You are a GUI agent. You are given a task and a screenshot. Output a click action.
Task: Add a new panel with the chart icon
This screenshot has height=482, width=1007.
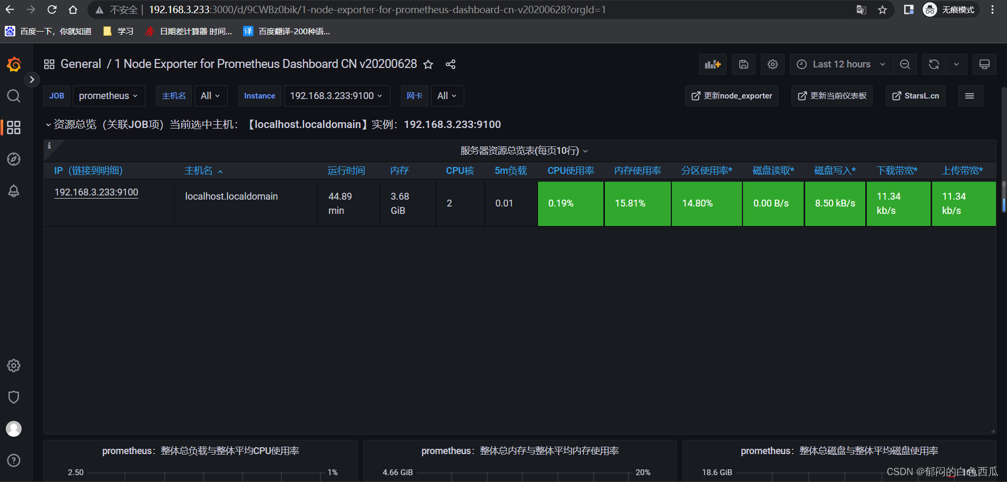click(x=713, y=64)
